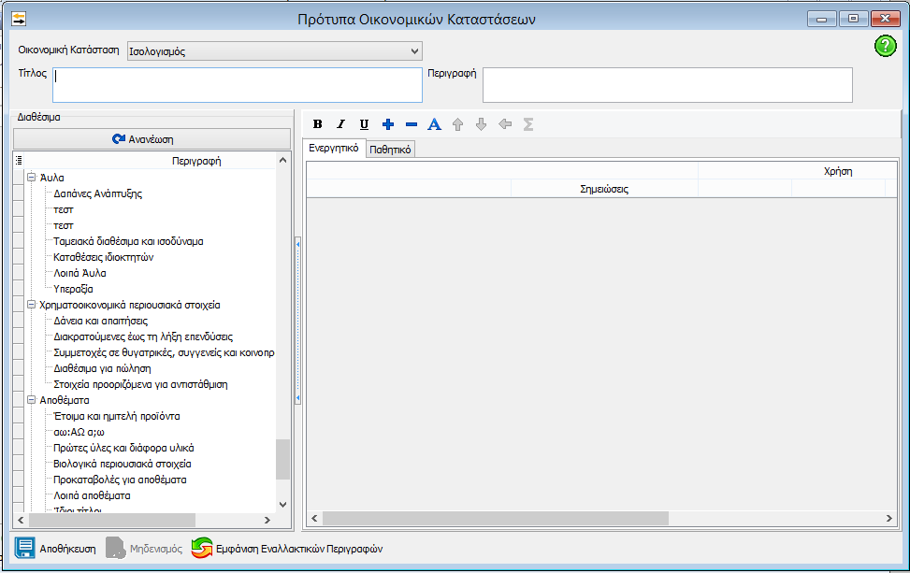This screenshot has width=910, height=573.
Task: Click the Σημειώσεις column header
Action: coord(604,189)
